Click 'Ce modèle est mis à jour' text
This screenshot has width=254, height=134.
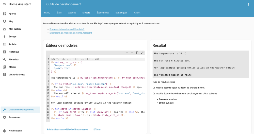[179, 88]
